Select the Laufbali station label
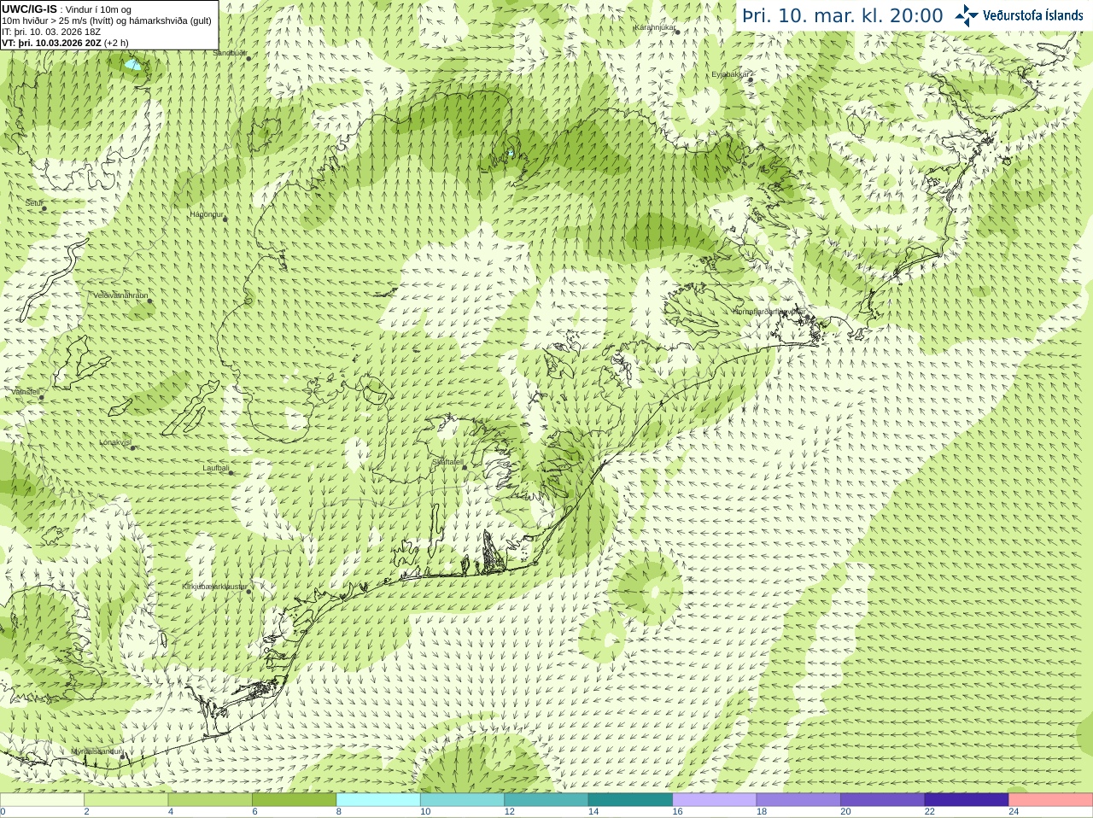The height and width of the screenshot is (818, 1093). tap(216, 468)
